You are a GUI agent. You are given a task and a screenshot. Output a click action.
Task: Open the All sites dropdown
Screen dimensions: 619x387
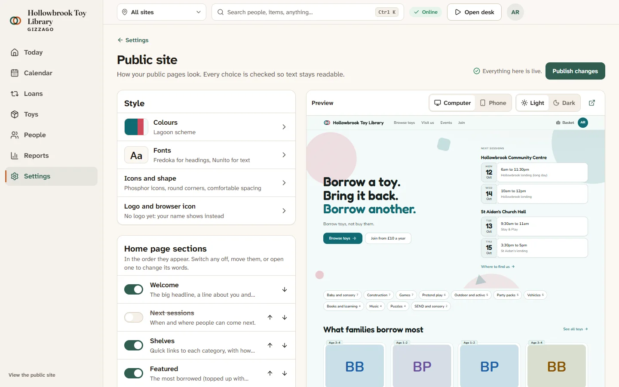(x=162, y=12)
